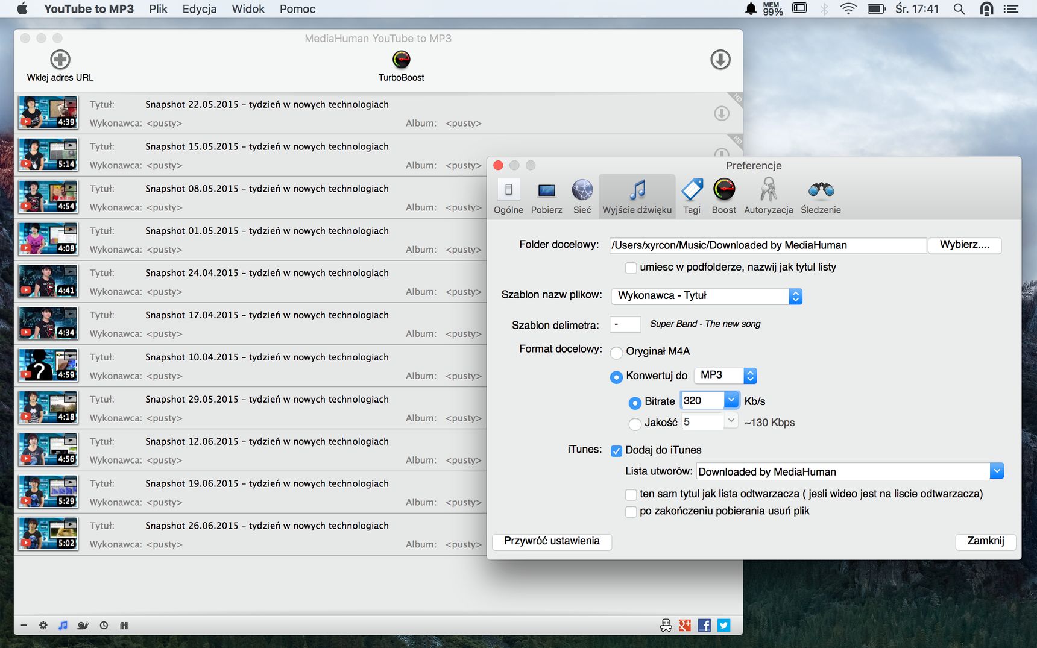Image resolution: width=1037 pixels, height=648 pixels.
Task: Click the Wybierz.... folder button
Action: (x=965, y=245)
